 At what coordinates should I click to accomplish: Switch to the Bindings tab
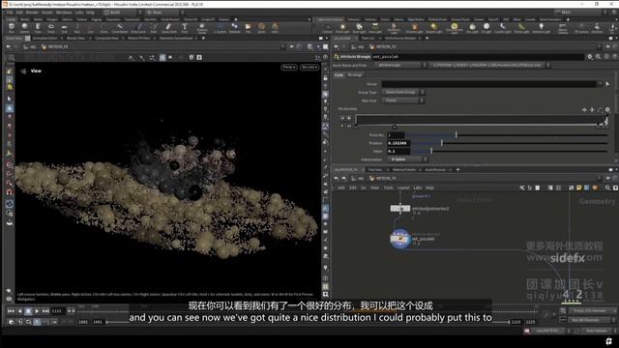(x=355, y=74)
